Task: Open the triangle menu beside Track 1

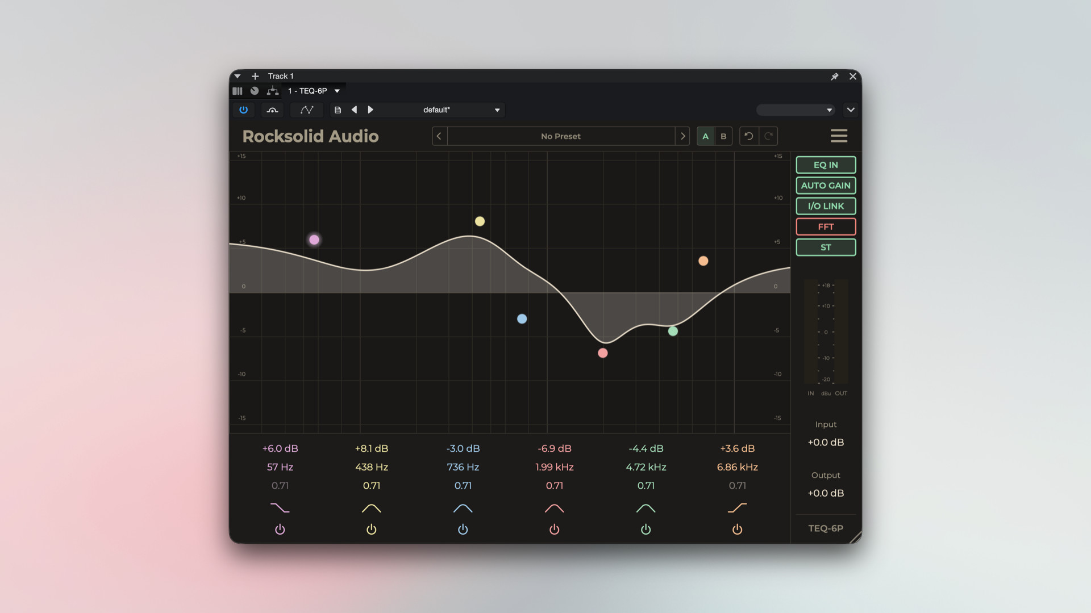Action: (238, 76)
